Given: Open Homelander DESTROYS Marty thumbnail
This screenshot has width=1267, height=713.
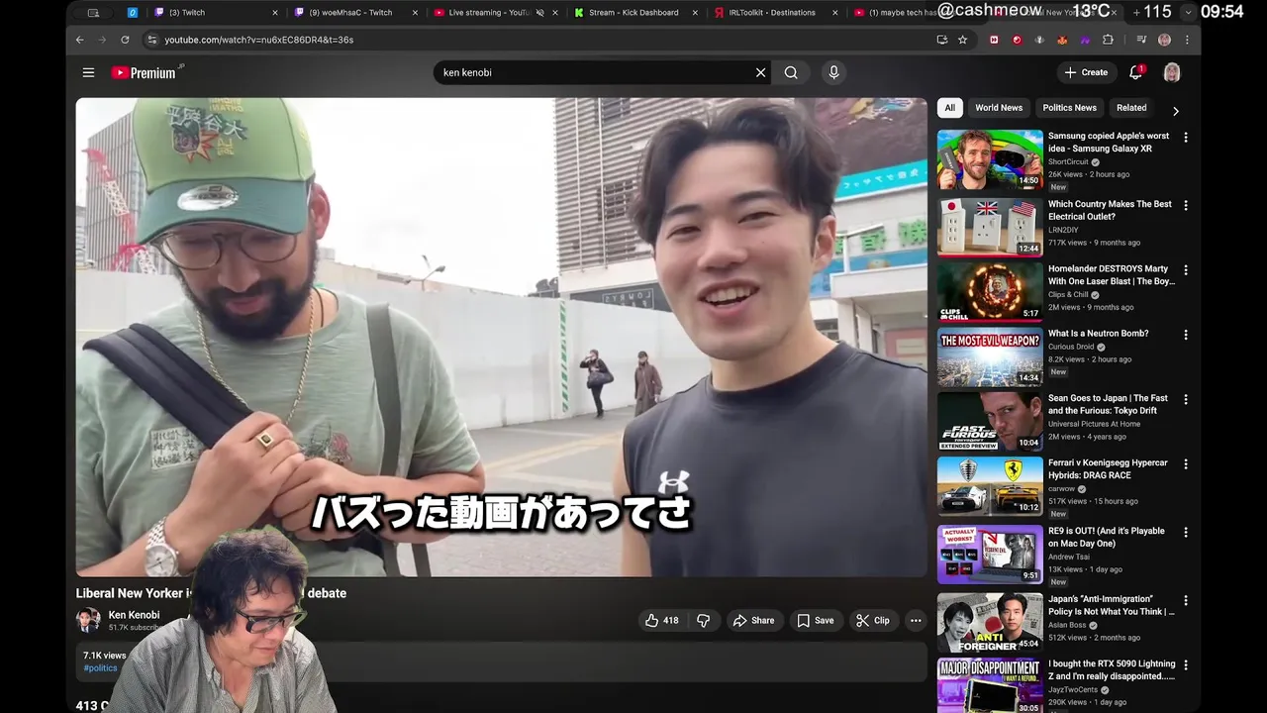Looking at the screenshot, I should 990,291.
